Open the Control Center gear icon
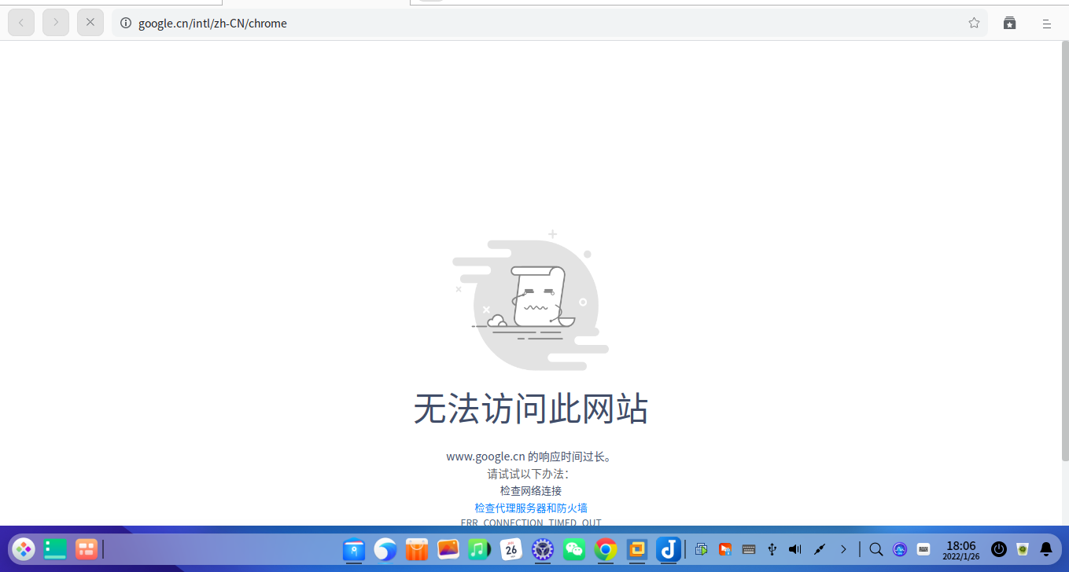The width and height of the screenshot is (1069, 572). tap(543, 549)
